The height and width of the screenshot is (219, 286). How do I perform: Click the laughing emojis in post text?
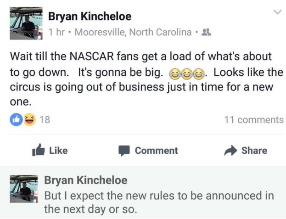(188, 73)
